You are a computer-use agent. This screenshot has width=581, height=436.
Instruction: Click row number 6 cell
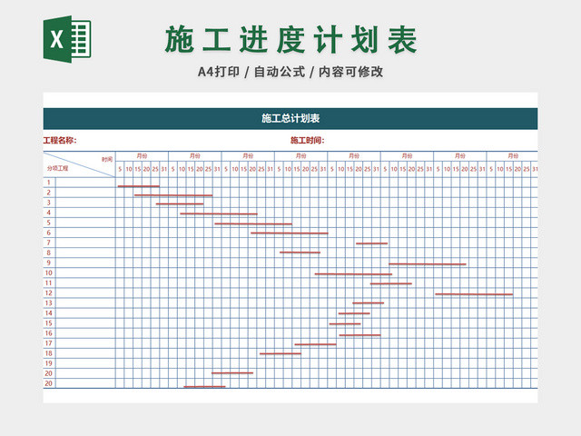(49, 233)
